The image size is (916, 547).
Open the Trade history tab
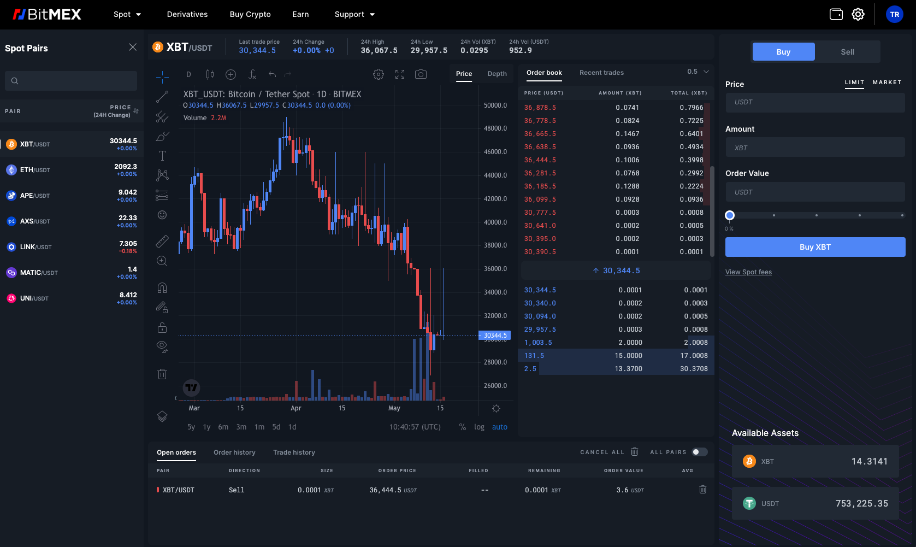pyautogui.click(x=294, y=452)
